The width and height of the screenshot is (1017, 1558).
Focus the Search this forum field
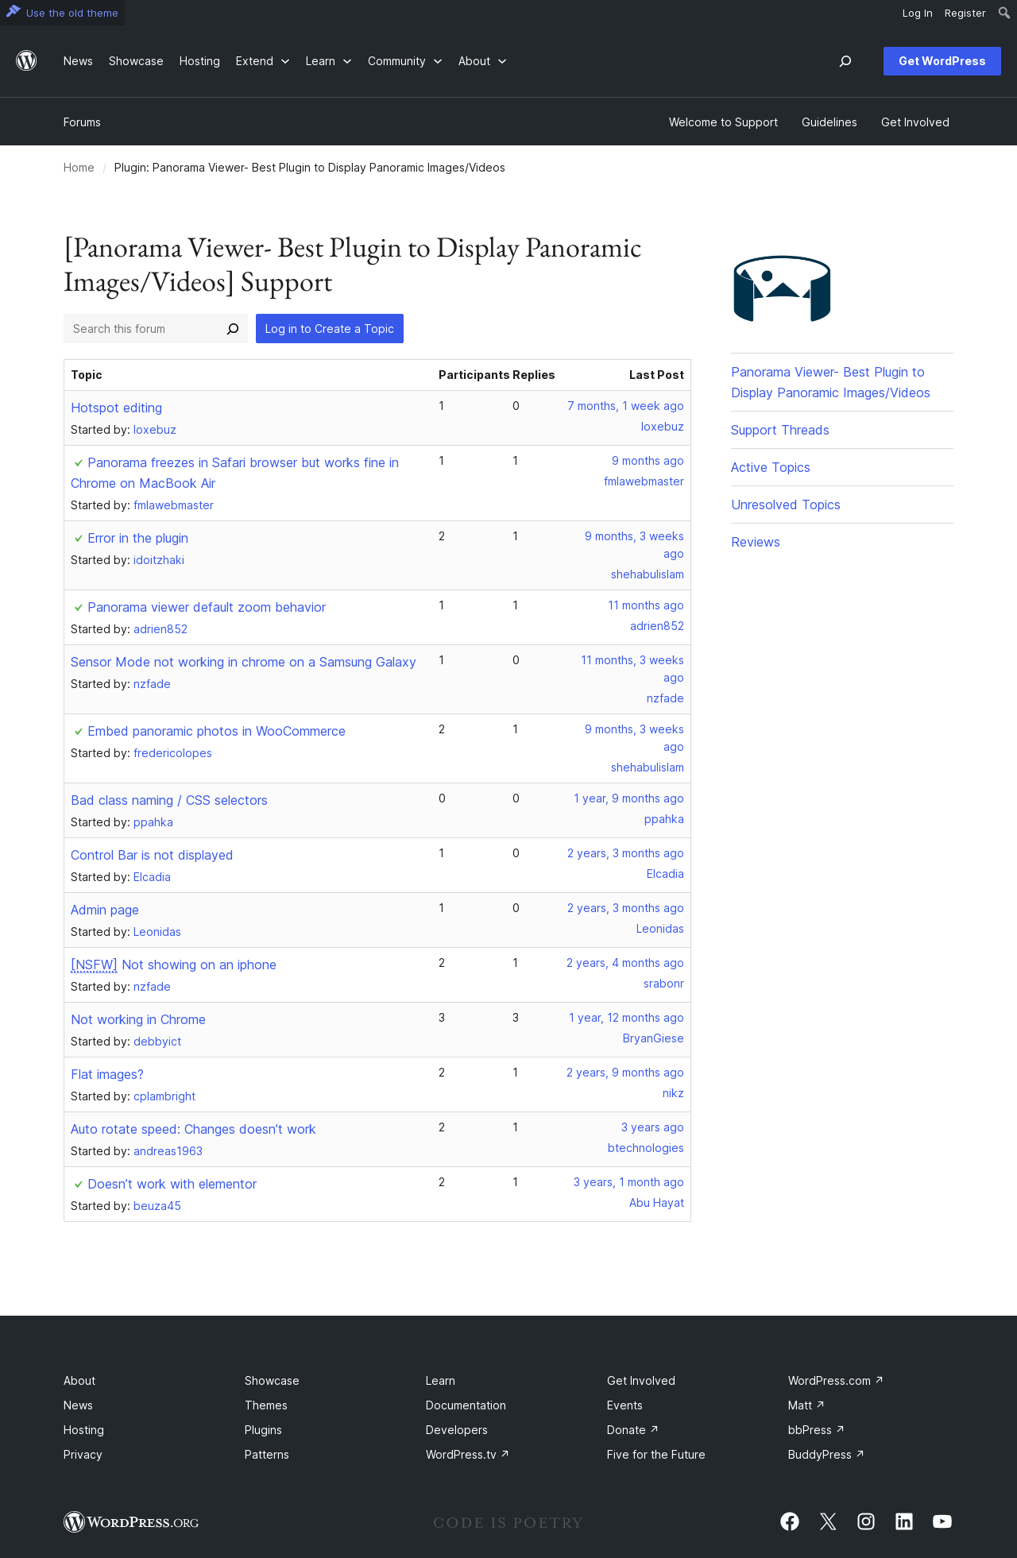pyautogui.click(x=141, y=329)
